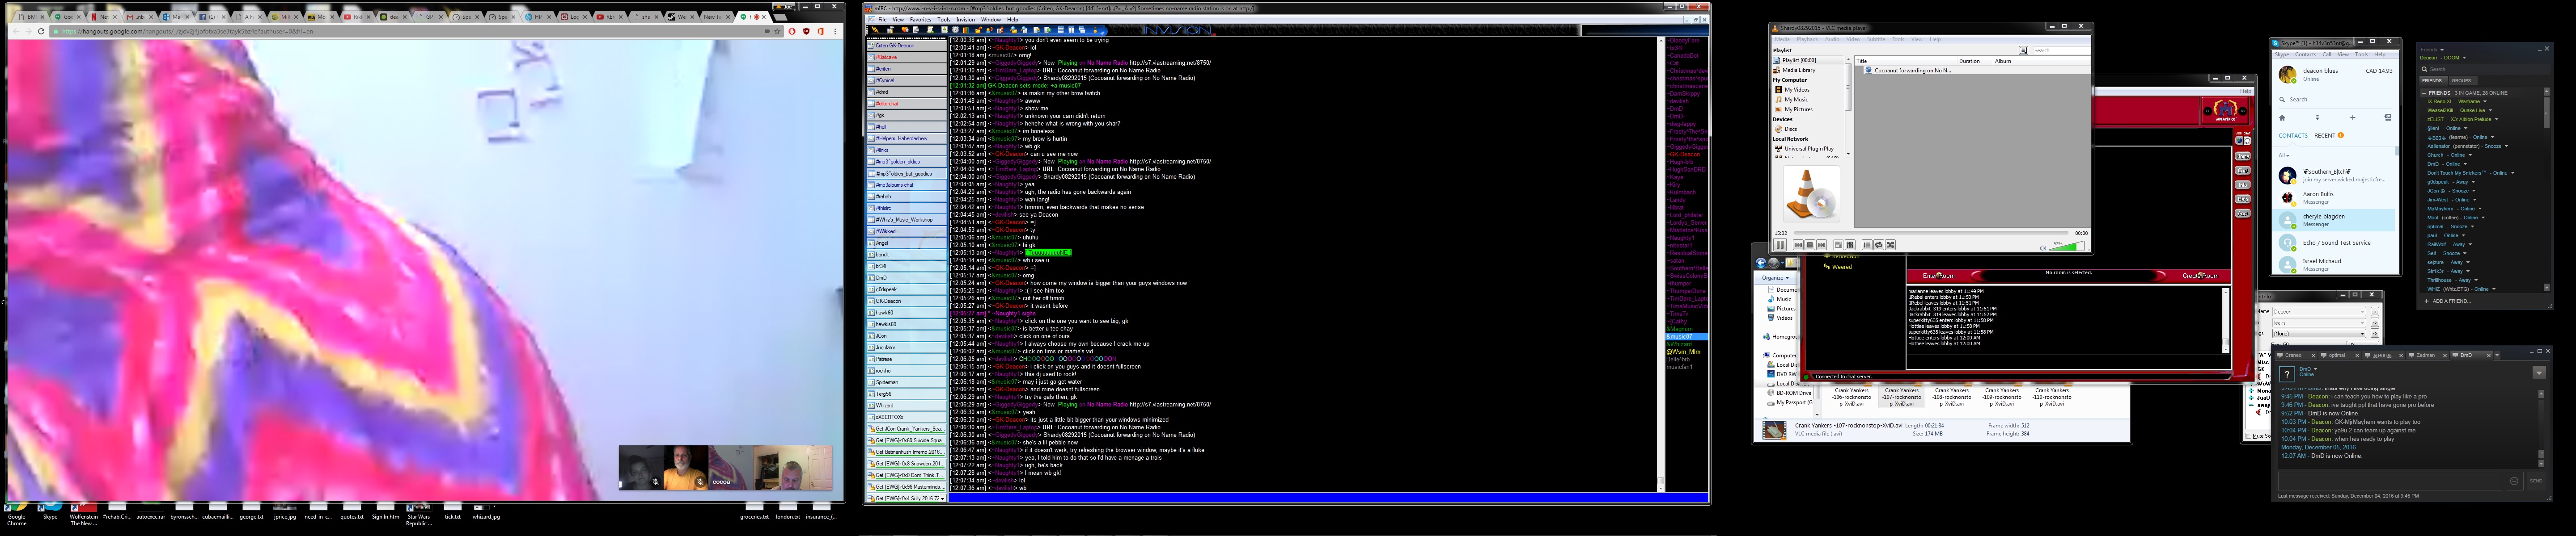Pause playback in VLC media player
The height and width of the screenshot is (536, 2576).
(1780, 244)
